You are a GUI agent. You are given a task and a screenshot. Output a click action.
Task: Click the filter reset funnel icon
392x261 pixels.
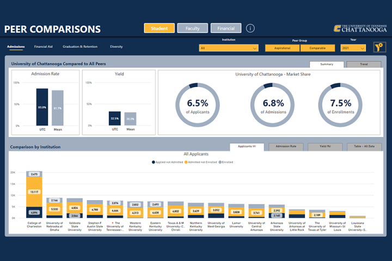pyautogui.click(x=379, y=47)
